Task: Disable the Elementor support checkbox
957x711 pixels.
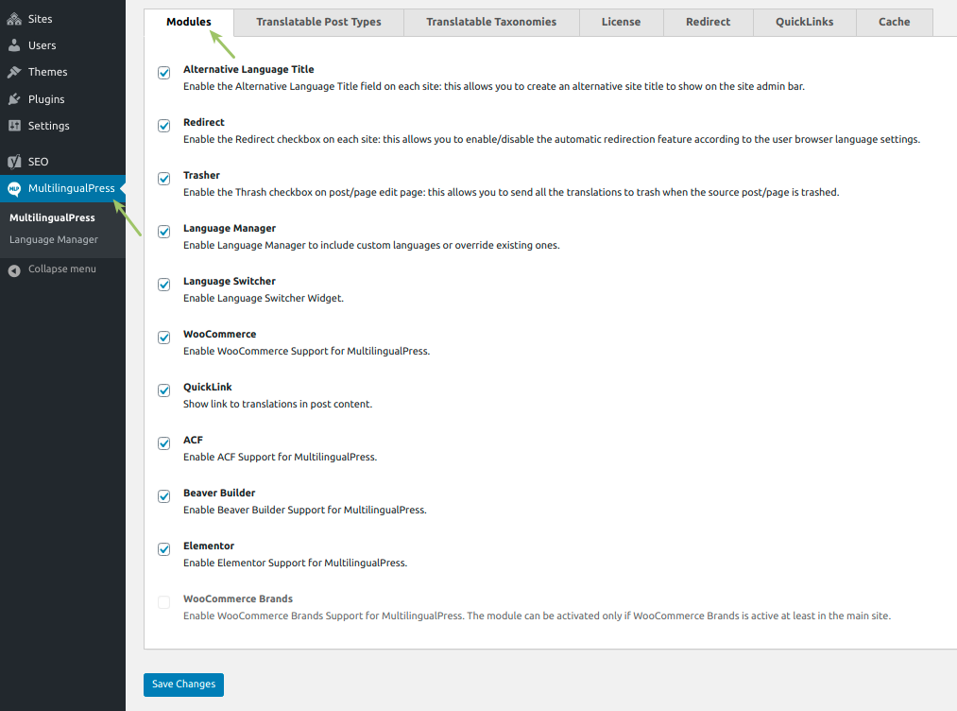Action: pyautogui.click(x=164, y=549)
